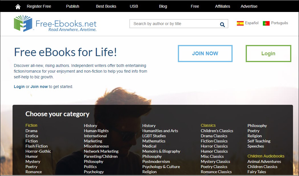299x176 pixels.
Task: Open the Blog page
Action: (163, 6)
